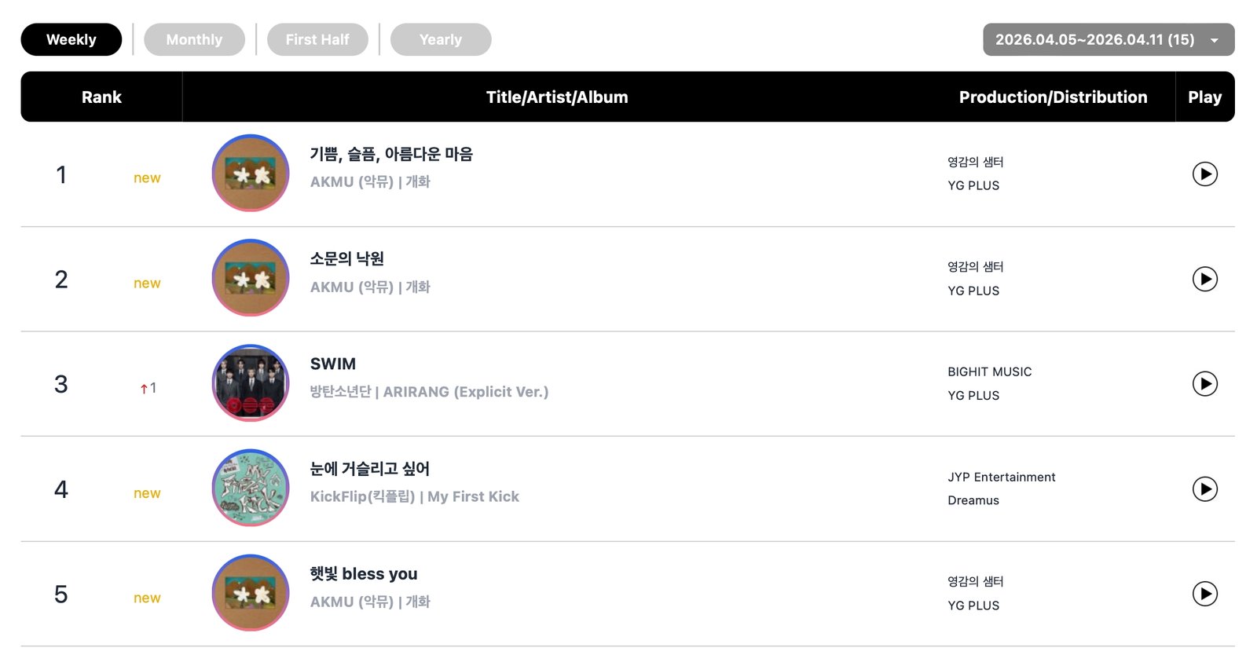Play "소문의 낙원" using its play icon

(1204, 279)
